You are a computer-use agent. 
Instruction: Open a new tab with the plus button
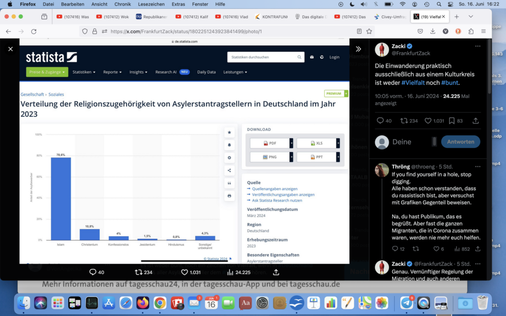457,16
